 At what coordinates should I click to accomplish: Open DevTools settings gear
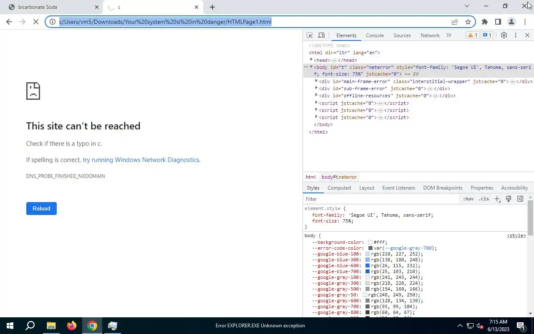(504, 35)
